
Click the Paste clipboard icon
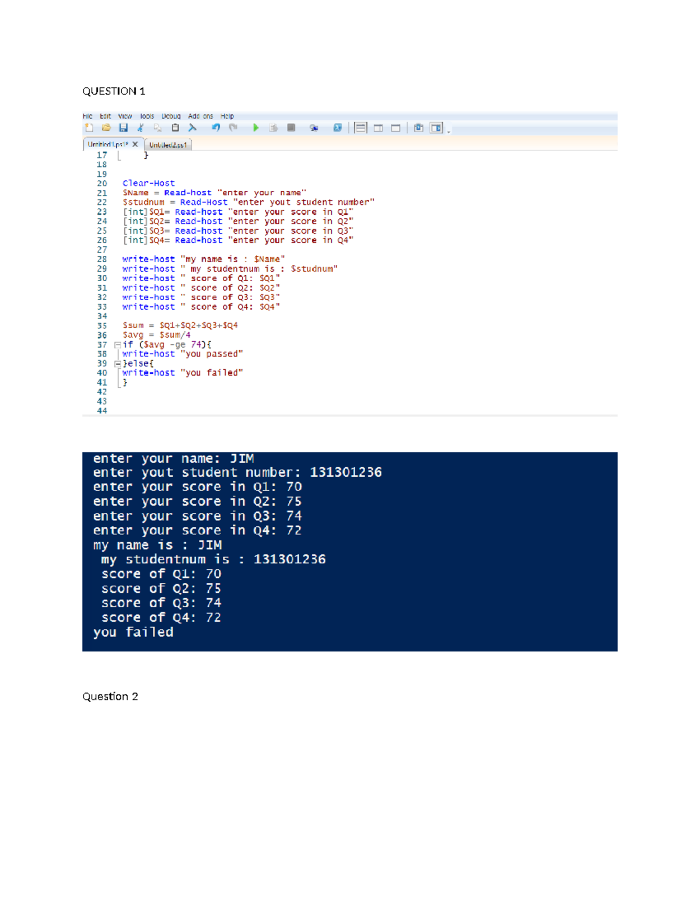pos(175,128)
